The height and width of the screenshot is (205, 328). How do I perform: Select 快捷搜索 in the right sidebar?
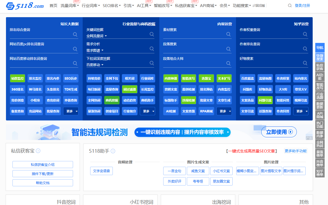coord(320,57)
